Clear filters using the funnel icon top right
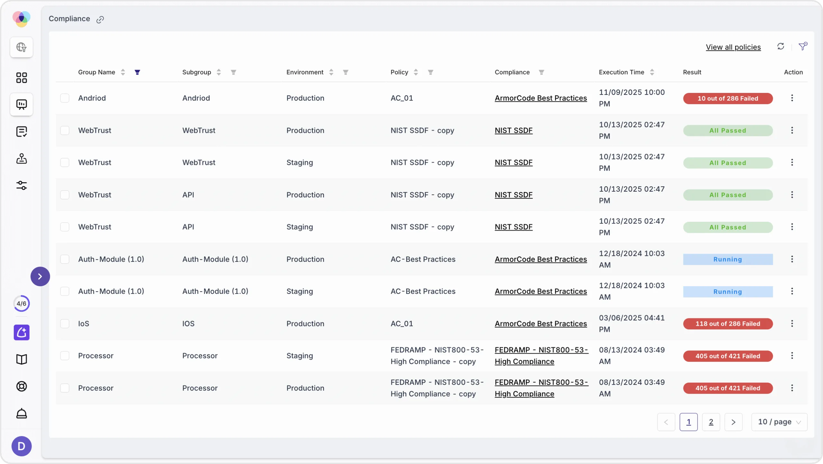Viewport: 823px width, 464px height. [802, 47]
